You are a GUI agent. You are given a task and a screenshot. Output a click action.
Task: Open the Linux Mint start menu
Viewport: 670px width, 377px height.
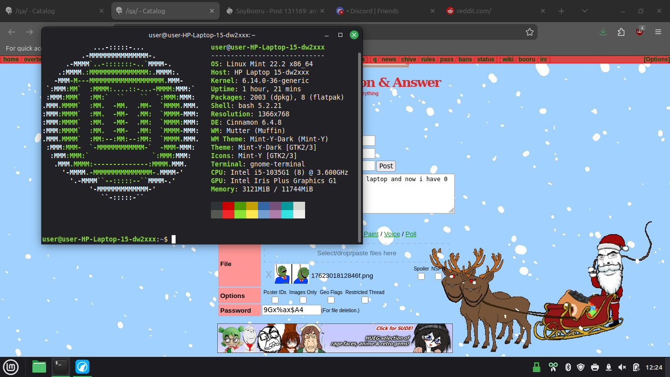coord(11,367)
